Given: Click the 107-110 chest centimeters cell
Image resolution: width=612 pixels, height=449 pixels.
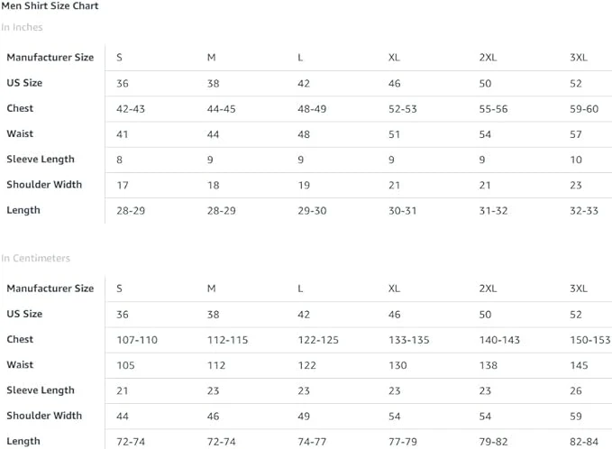Looking at the screenshot, I should [137, 340].
